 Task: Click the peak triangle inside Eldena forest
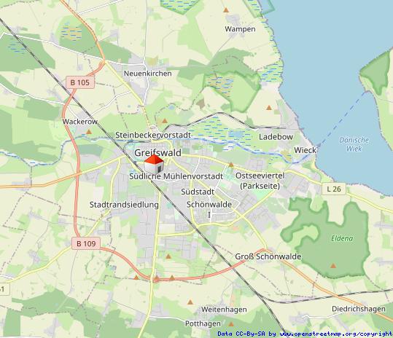pos(333,266)
